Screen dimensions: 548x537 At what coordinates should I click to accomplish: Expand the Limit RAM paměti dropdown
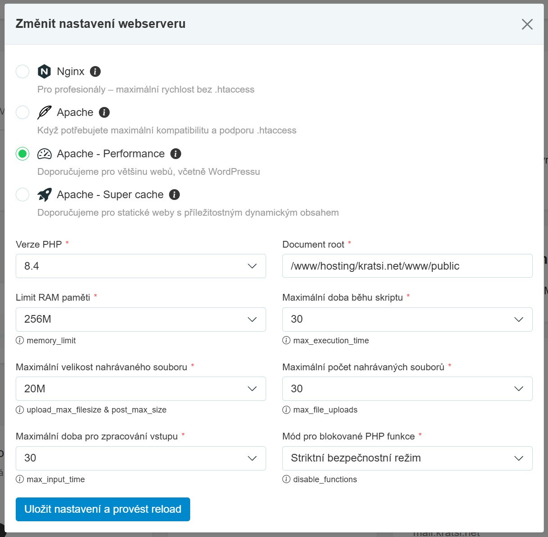click(x=141, y=320)
